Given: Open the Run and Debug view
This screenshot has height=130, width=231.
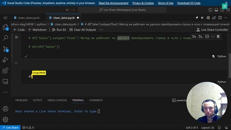Looking at the screenshot, I should (x=5, y=60).
